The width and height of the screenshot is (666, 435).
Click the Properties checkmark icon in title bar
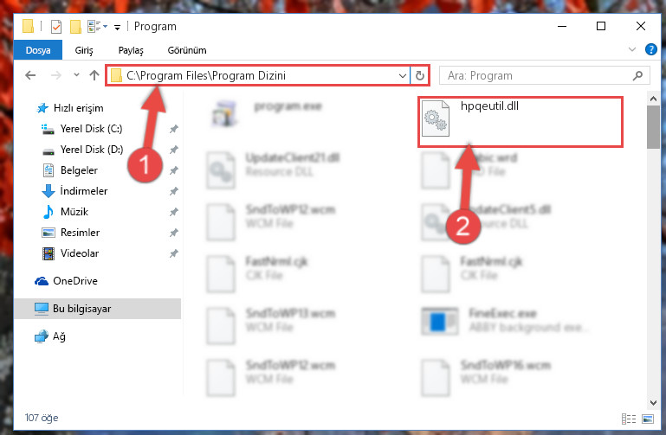click(x=56, y=27)
